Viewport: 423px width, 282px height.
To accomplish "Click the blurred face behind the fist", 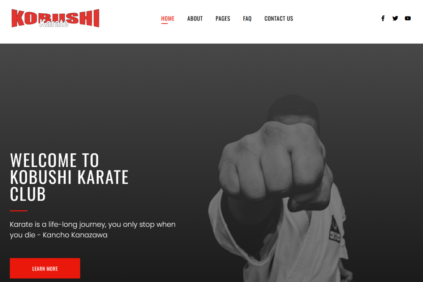I will click(294, 111).
